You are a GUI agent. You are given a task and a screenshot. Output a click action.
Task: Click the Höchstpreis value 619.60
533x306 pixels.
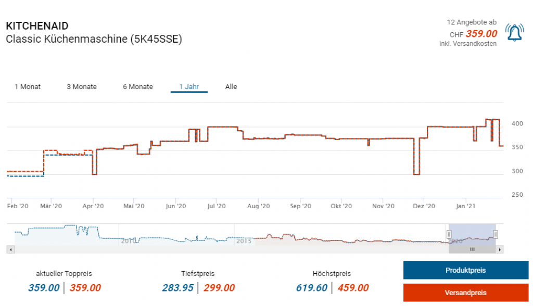coord(312,288)
